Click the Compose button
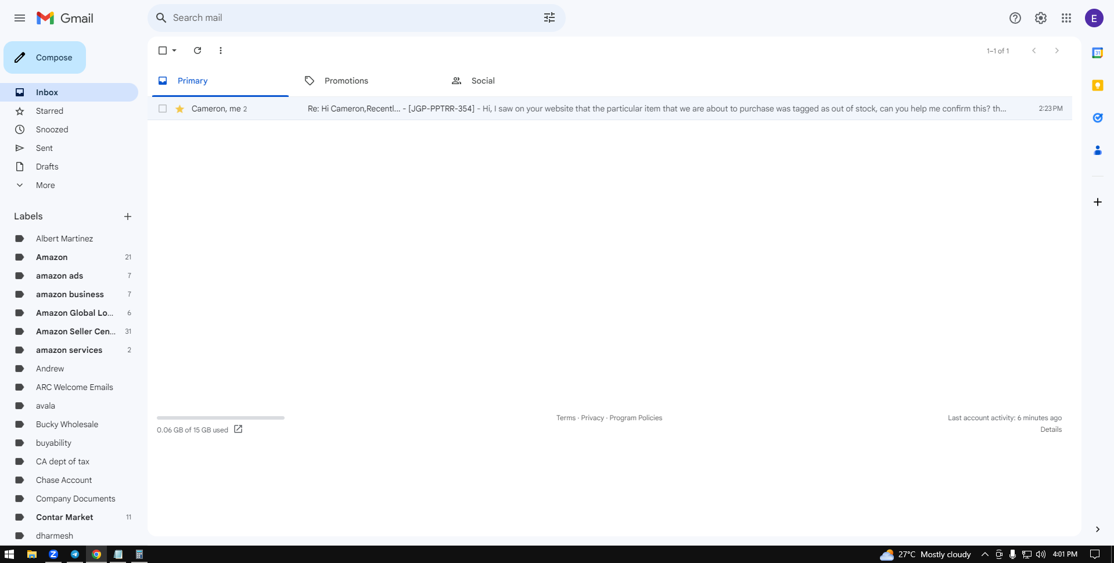This screenshot has width=1114, height=563. pos(45,57)
